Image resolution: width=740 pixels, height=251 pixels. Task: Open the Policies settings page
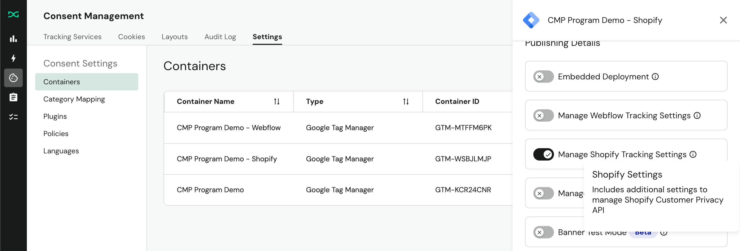tap(56, 133)
